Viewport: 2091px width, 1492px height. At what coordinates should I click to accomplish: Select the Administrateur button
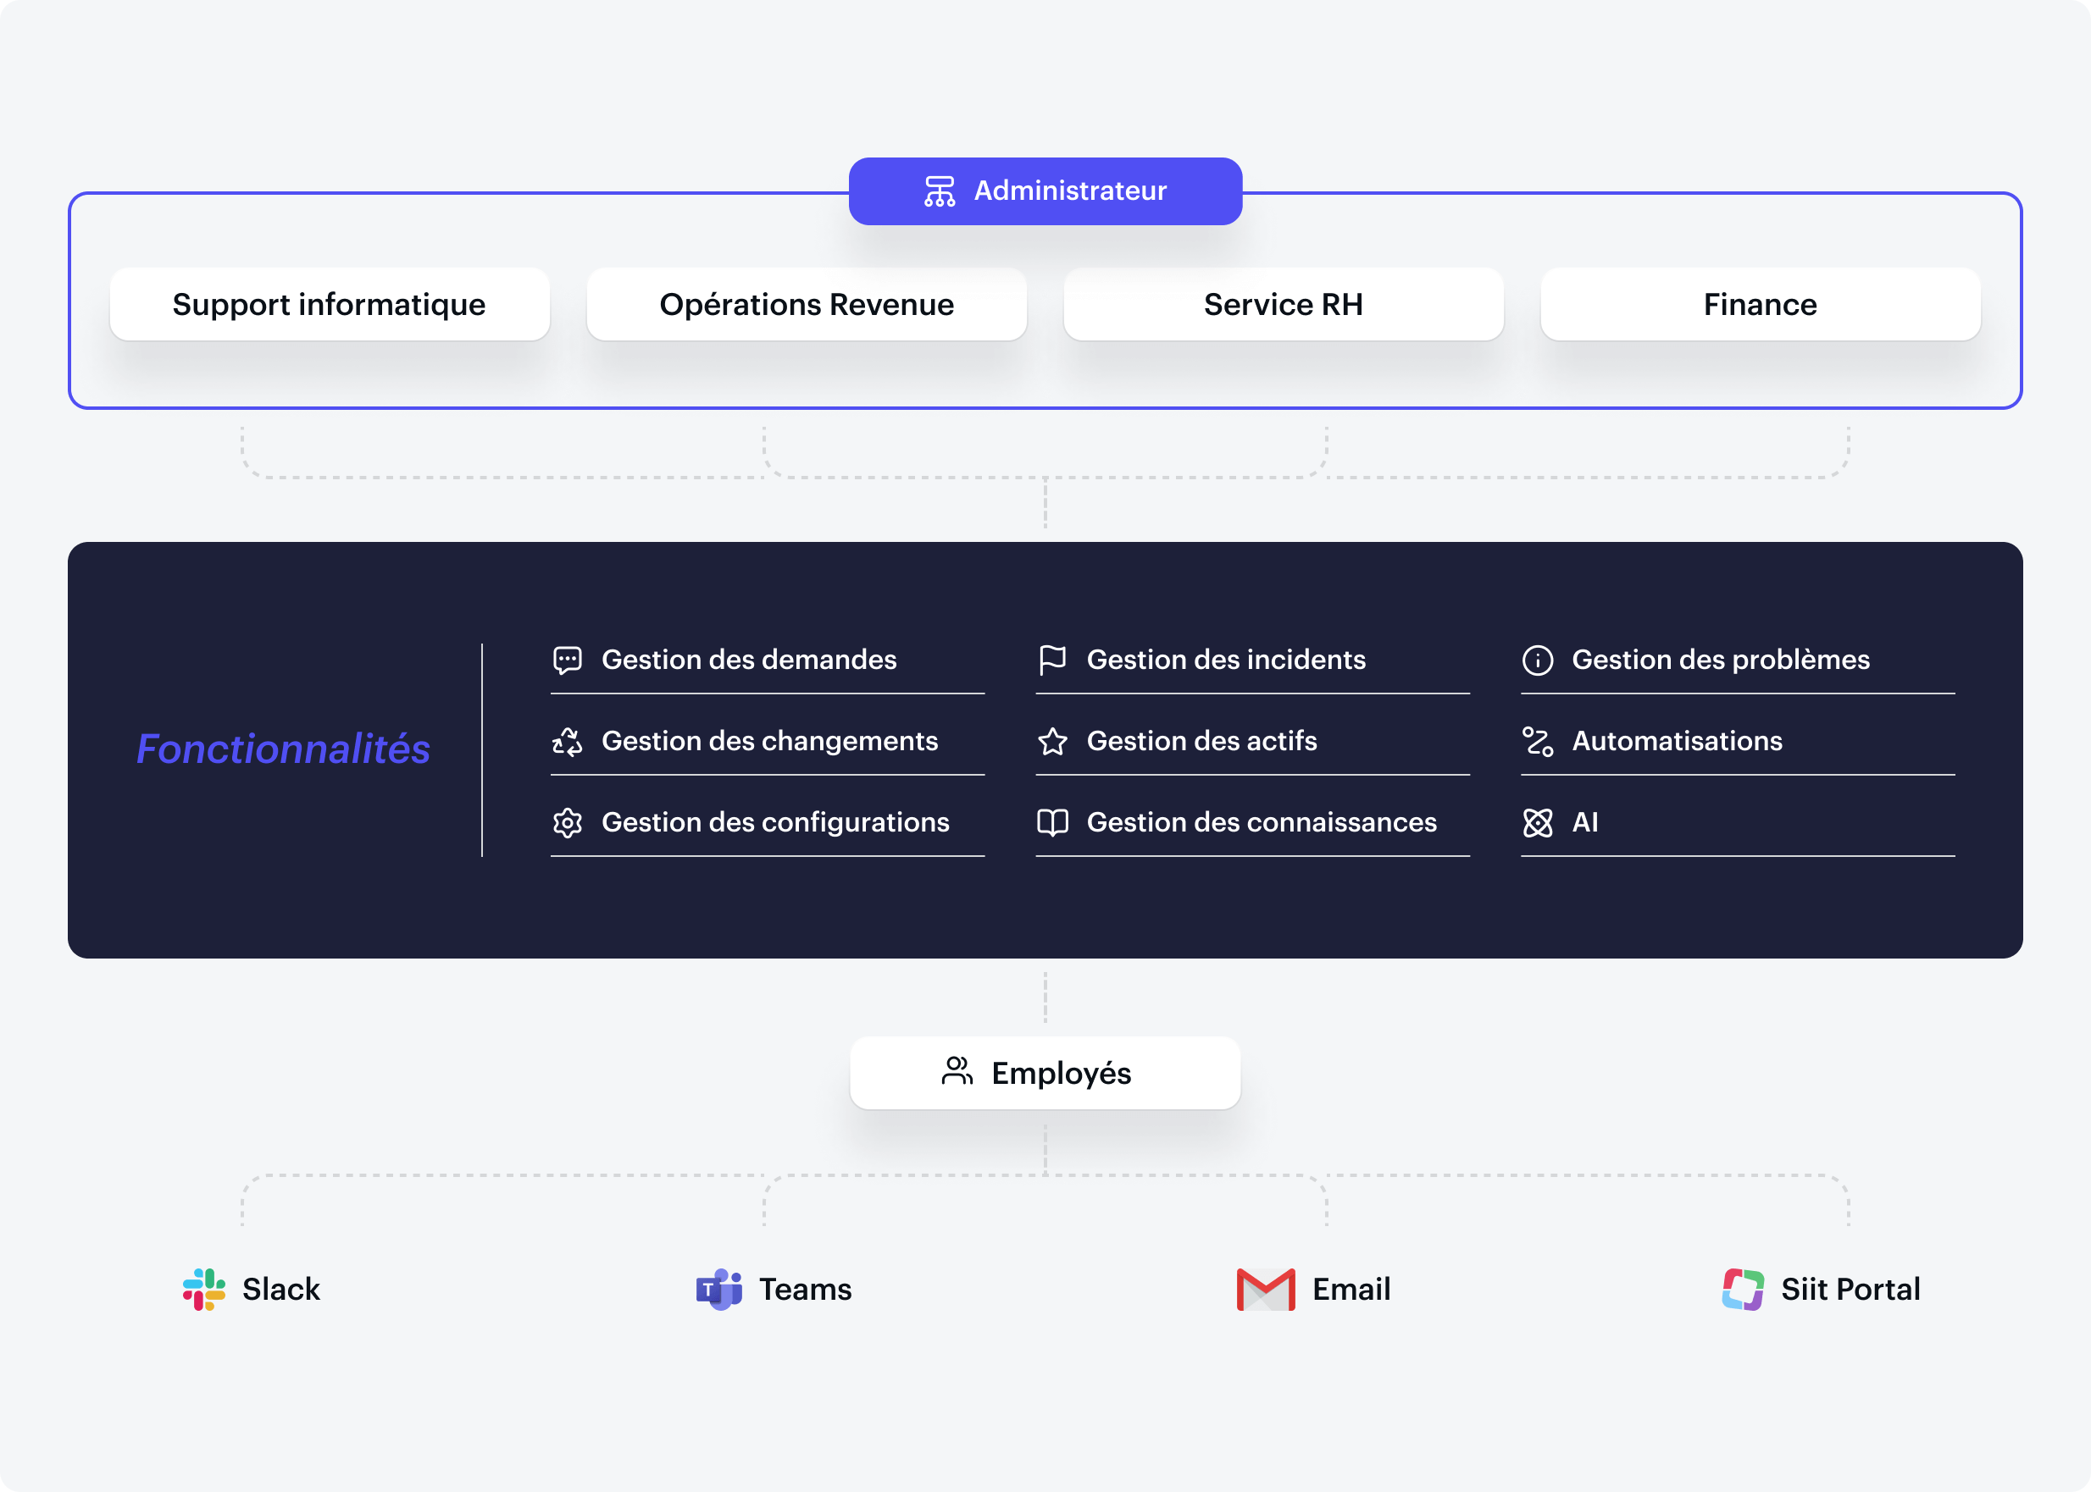point(1045,191)
